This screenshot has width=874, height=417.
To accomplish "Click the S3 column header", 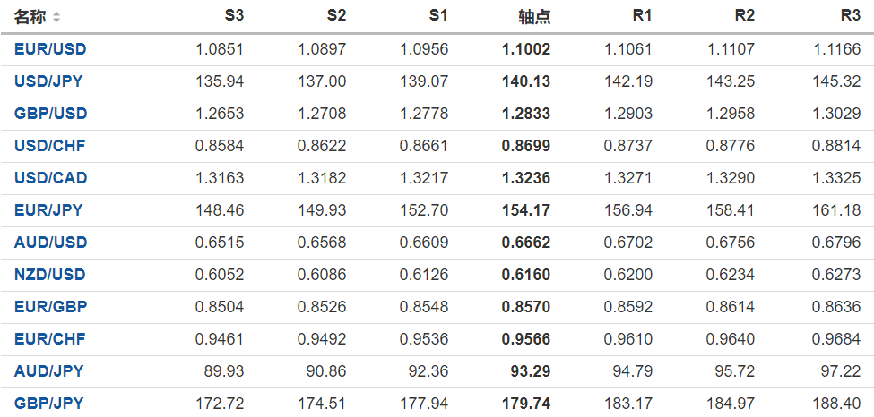I will (234, 16).
